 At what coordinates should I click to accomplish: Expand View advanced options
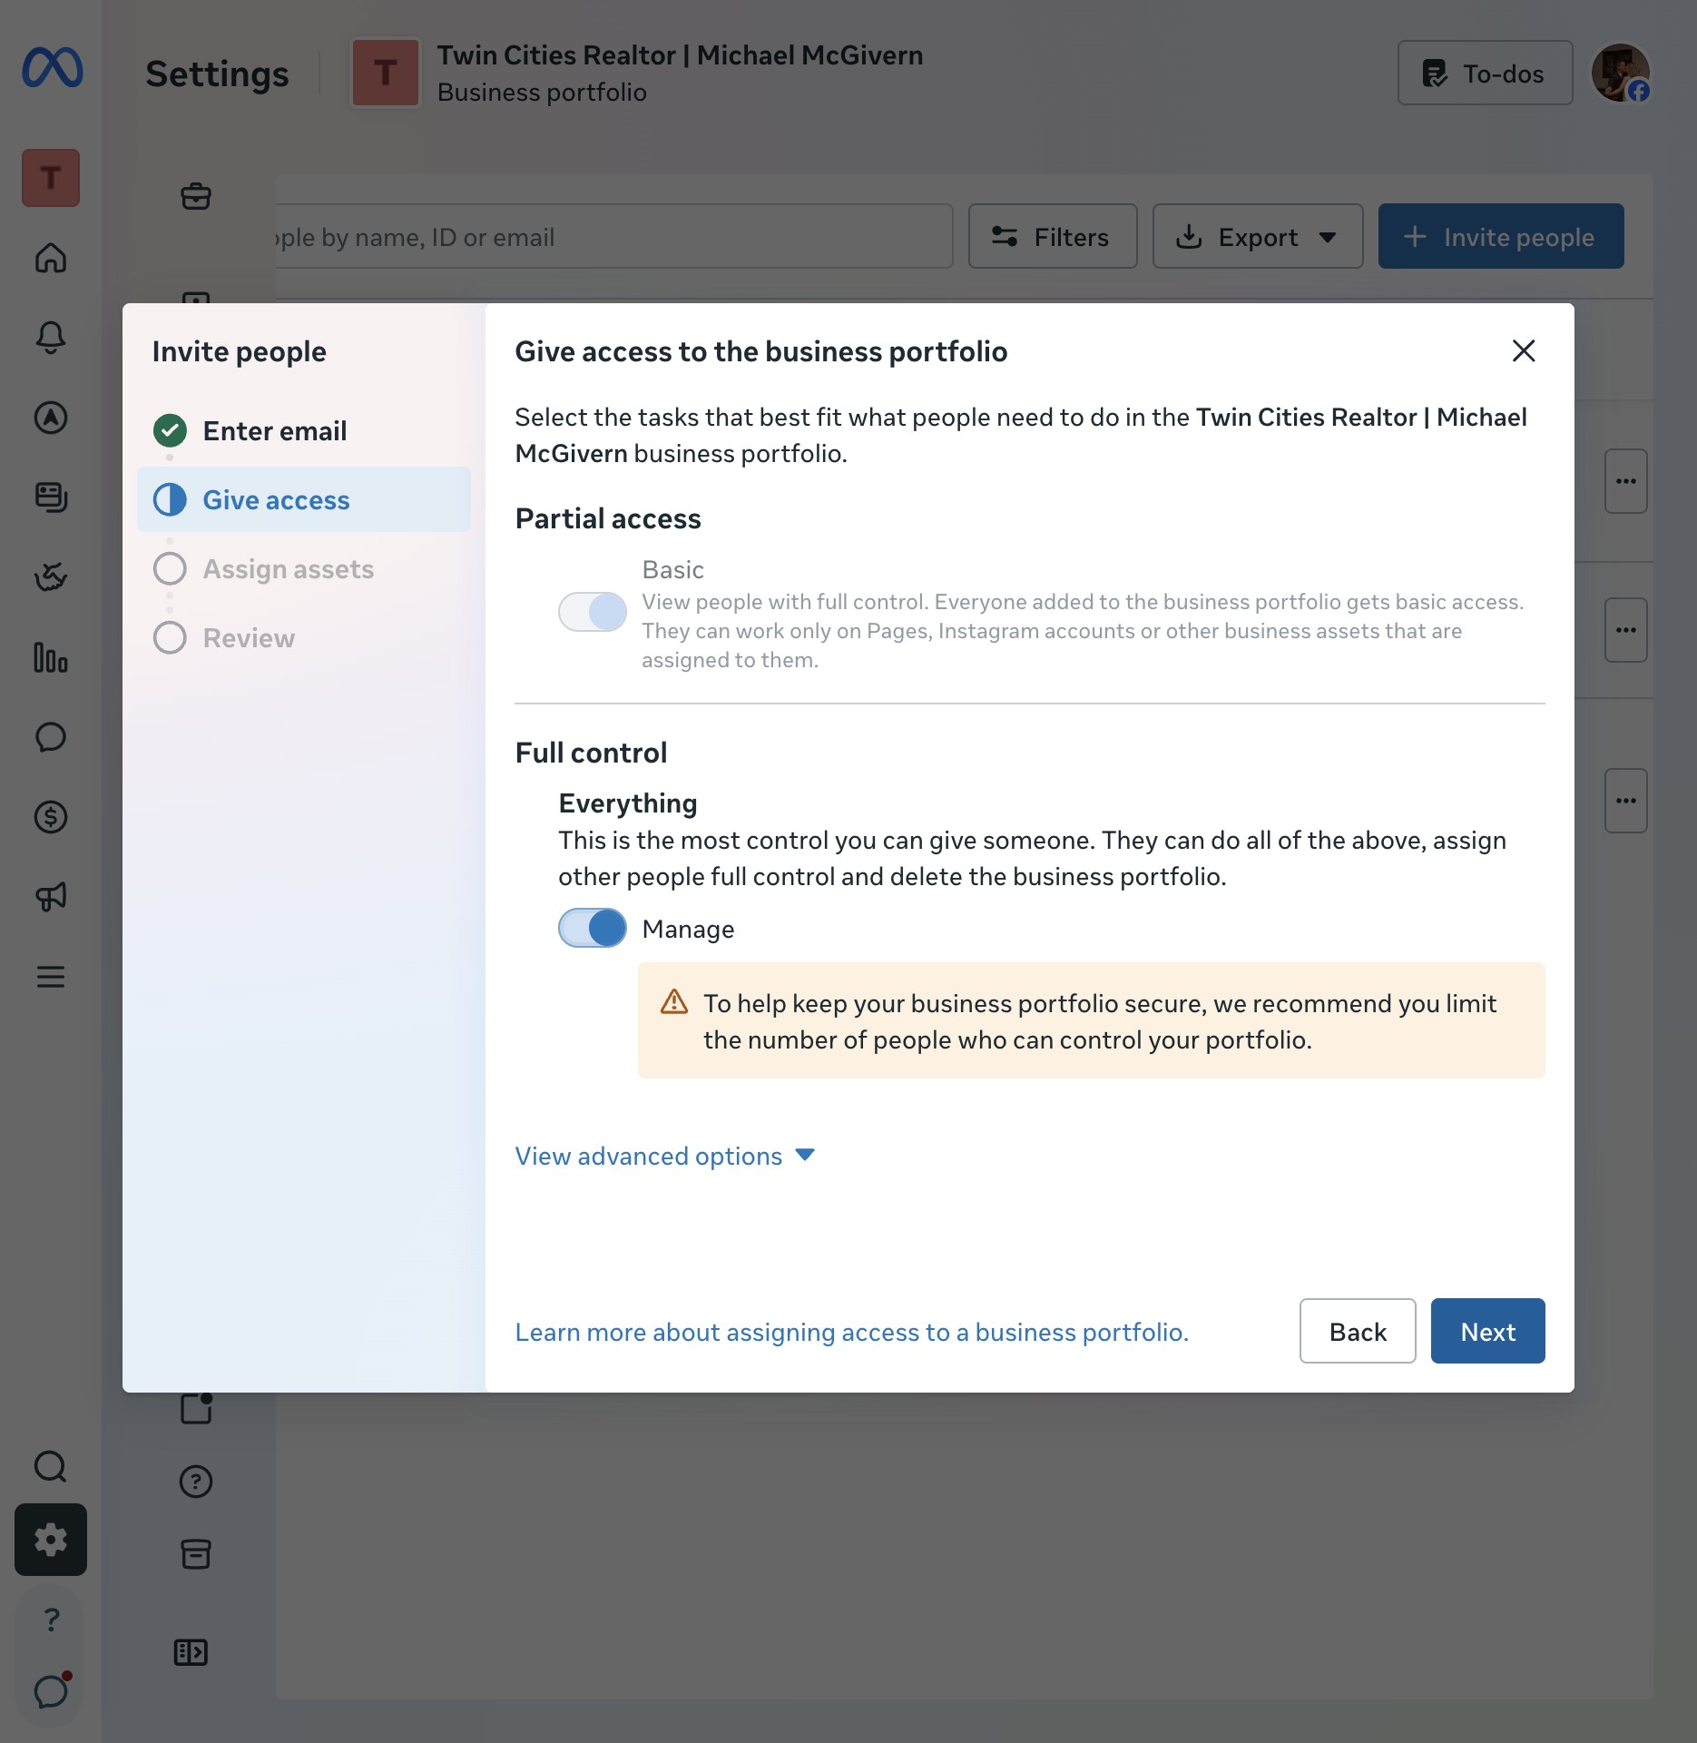[665, 1156]
